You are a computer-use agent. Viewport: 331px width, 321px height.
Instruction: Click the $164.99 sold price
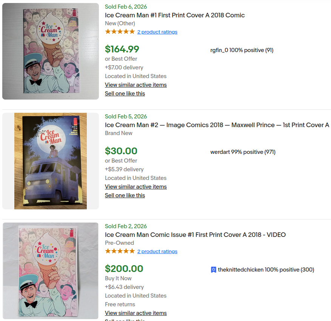pyautogui.click(x=121, y=49)
